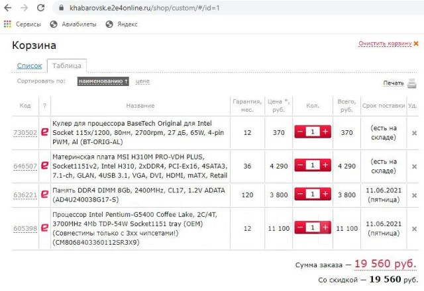Viewport: 424px width, 291px height.
Task: Open product code 730502
Action: coord(25,133)
